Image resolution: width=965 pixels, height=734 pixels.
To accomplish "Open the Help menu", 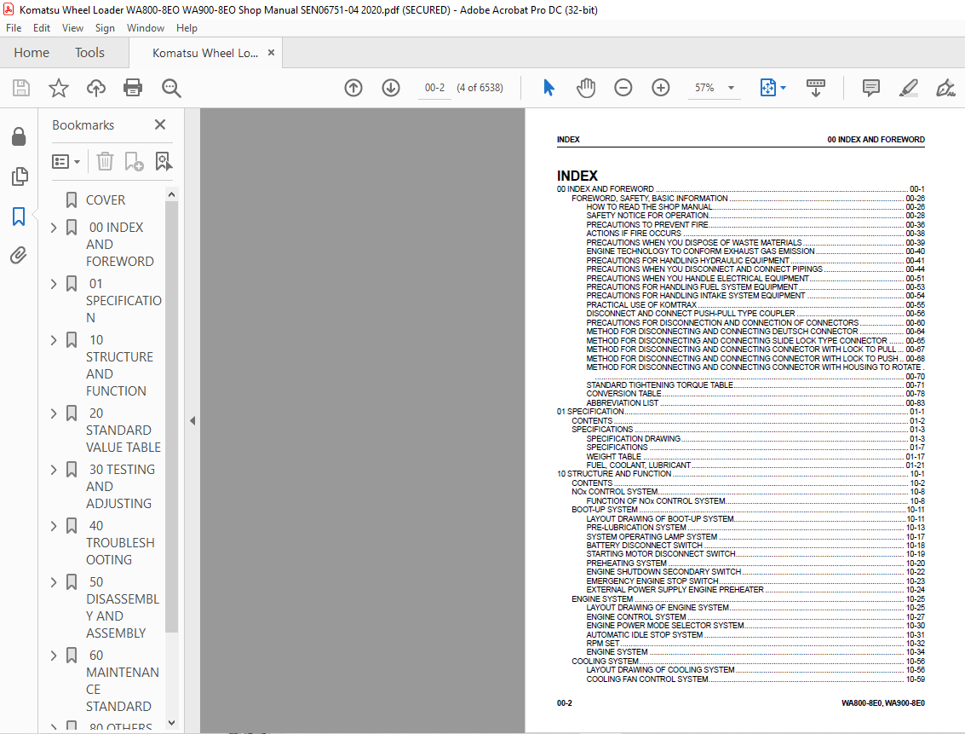I will [x=187, y=28].
